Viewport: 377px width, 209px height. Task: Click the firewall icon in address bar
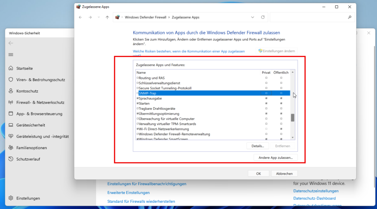[117, 17]
